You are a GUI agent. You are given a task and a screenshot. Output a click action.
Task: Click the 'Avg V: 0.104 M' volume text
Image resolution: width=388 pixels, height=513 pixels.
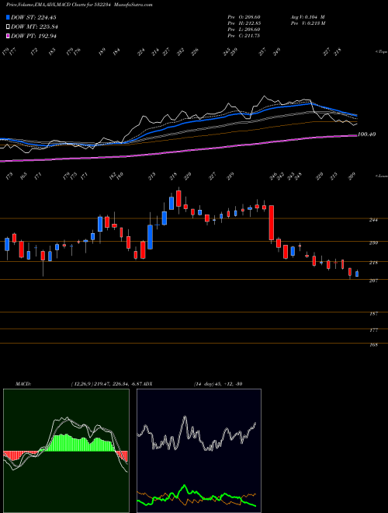307,17
